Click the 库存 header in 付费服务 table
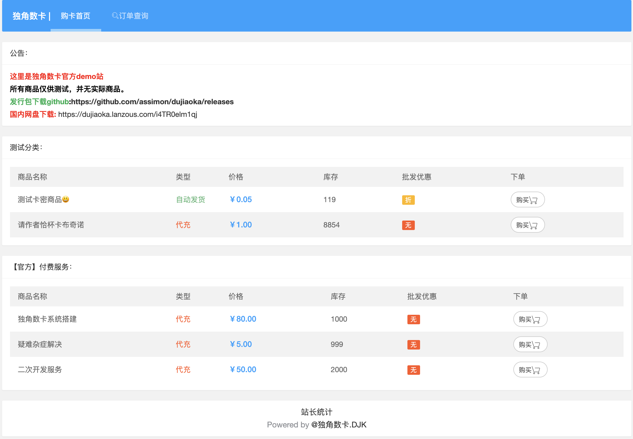The image size is (633, 439). (338, 296)
